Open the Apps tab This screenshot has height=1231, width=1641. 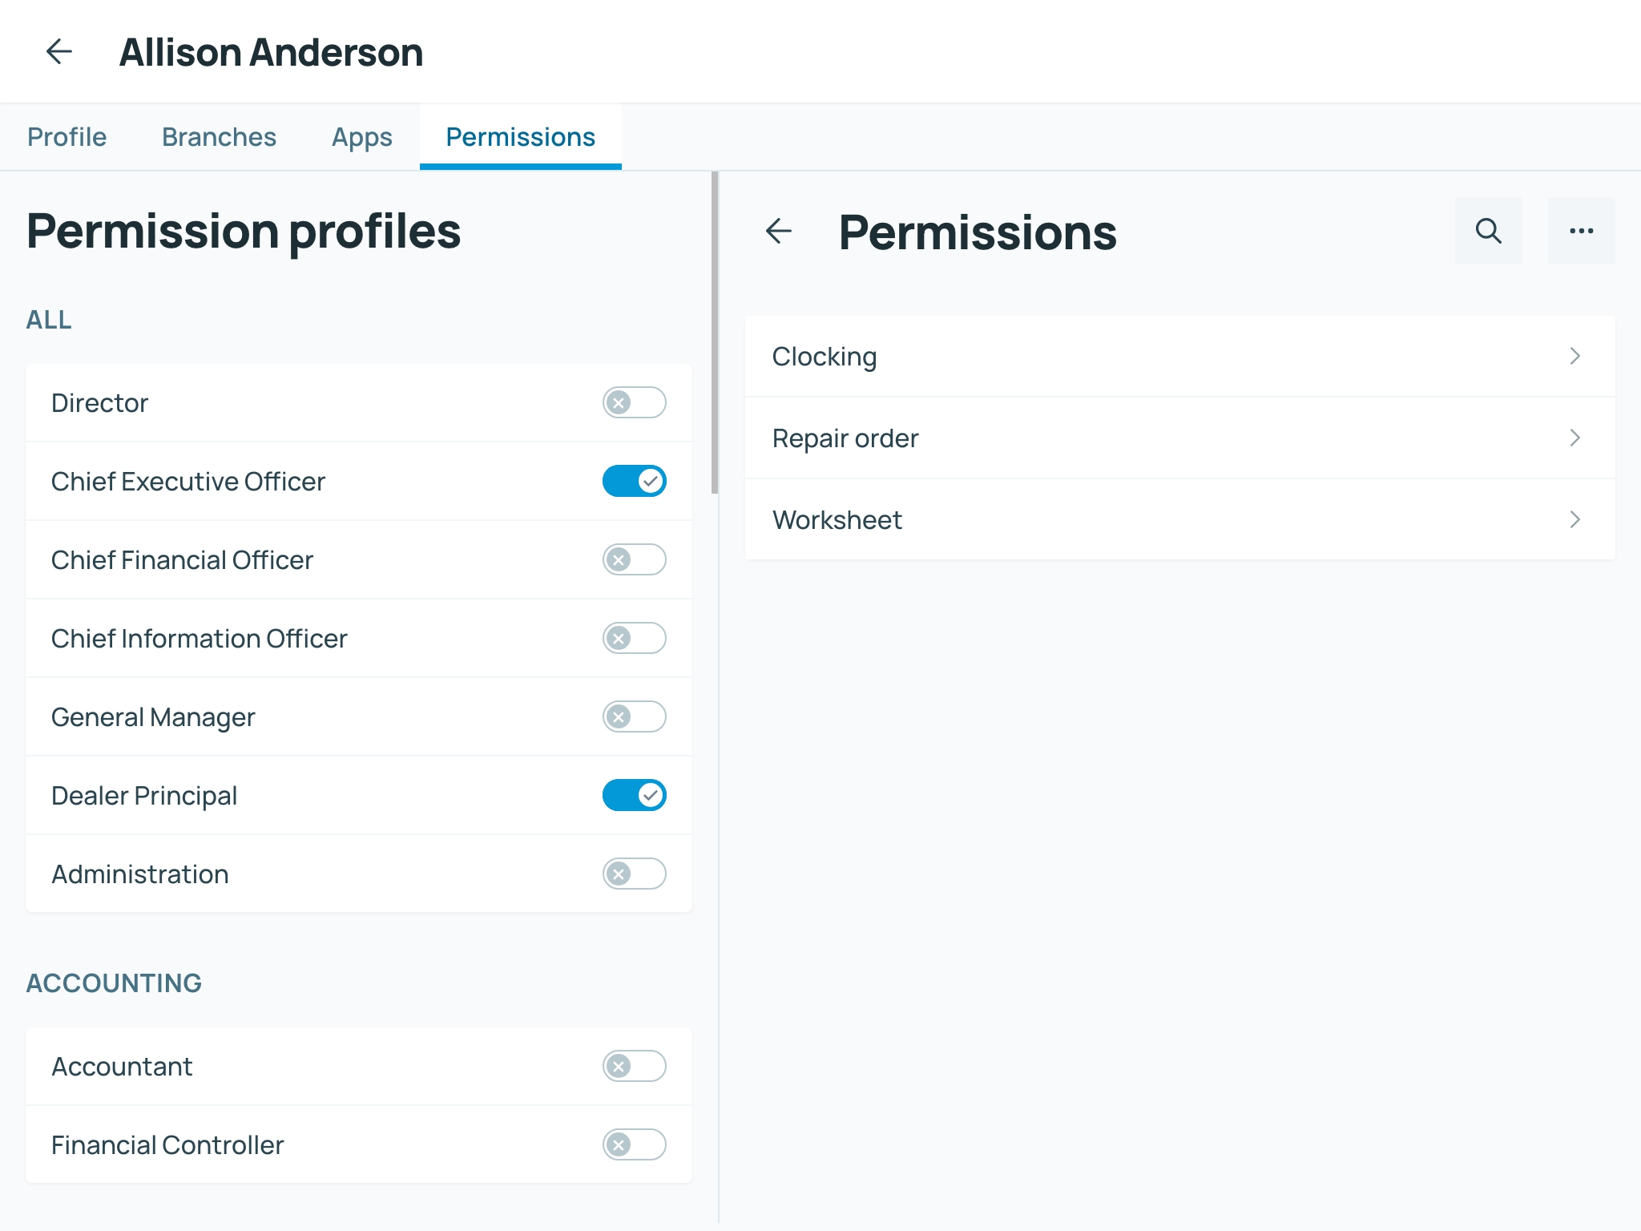coord(362,137)
